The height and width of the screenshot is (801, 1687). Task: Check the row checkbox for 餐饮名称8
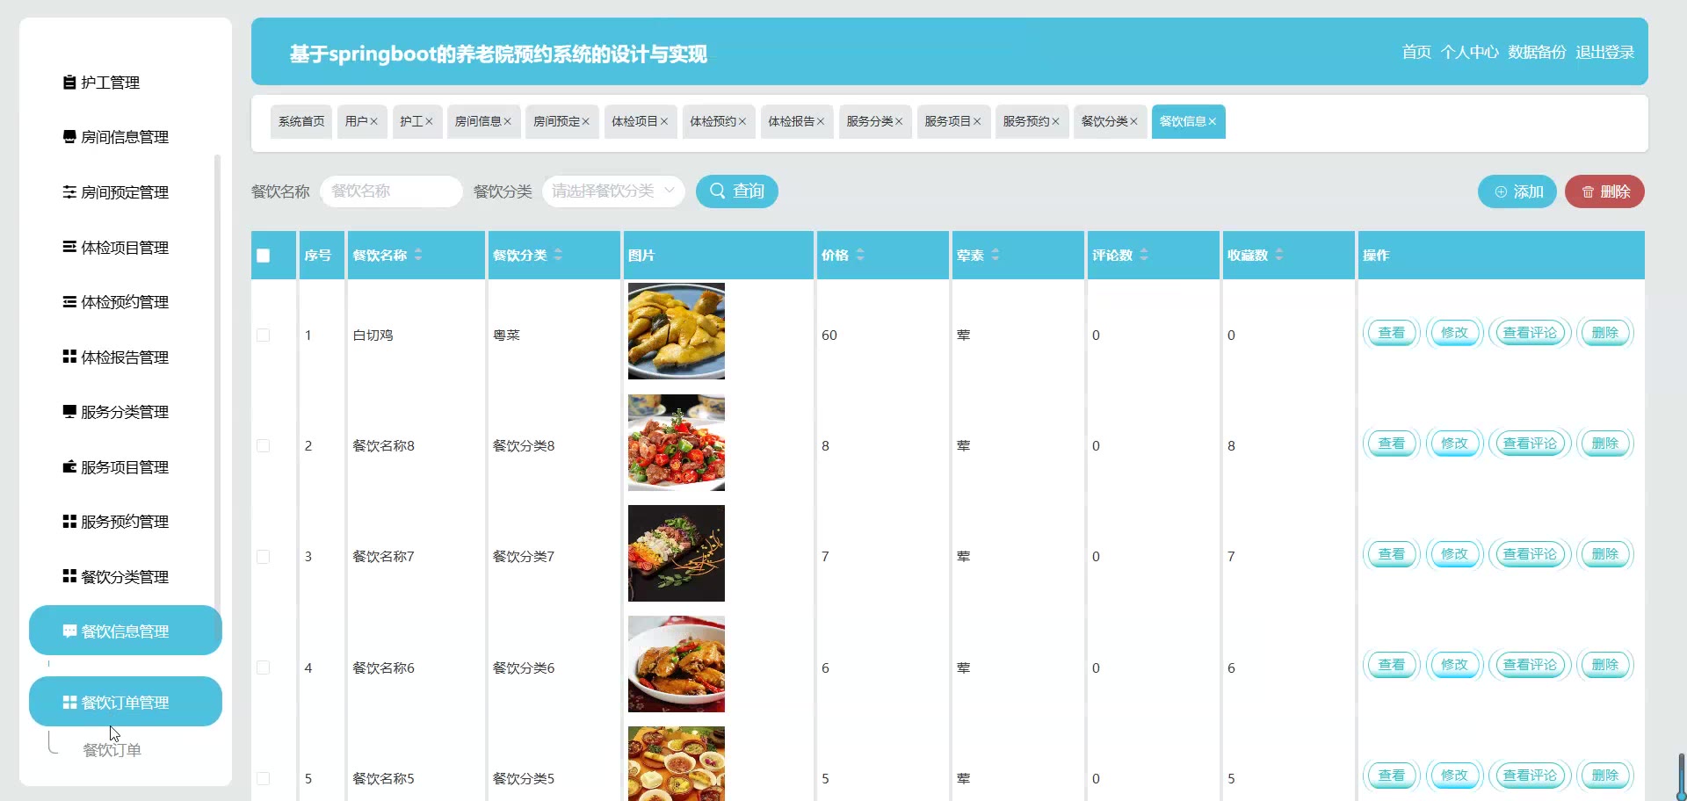[x=264, y=446]
